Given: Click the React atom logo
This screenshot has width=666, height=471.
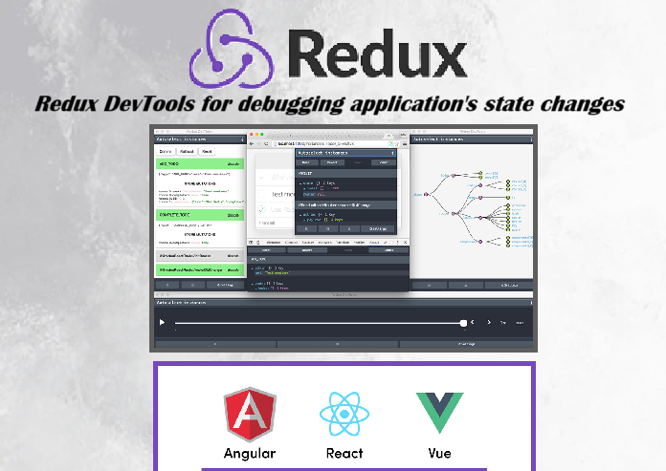Looking at the screenshot, I should 344,414.
